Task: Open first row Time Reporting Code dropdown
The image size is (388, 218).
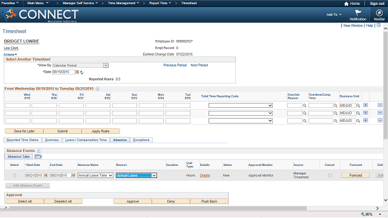Action: (241, 105)
